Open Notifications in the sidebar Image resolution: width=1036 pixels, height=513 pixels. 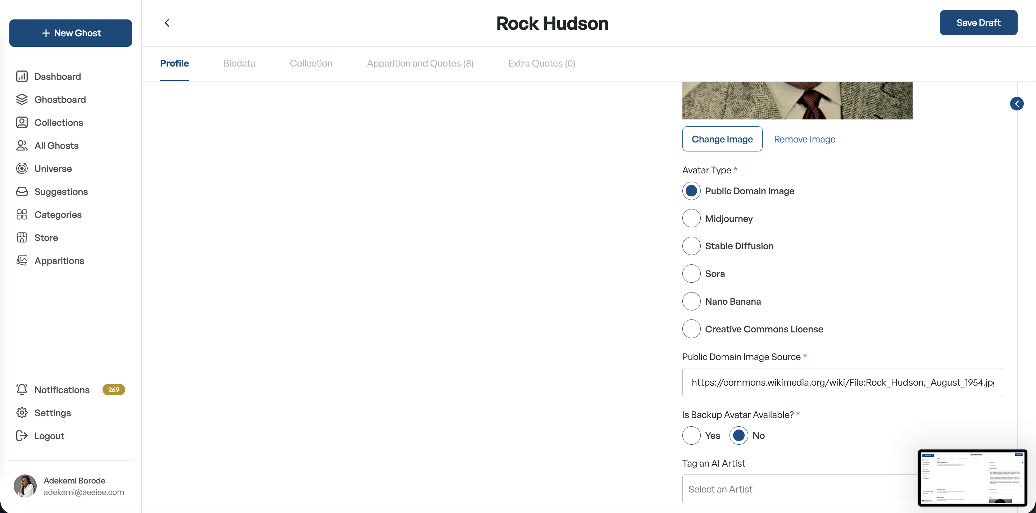coord(62,390)
